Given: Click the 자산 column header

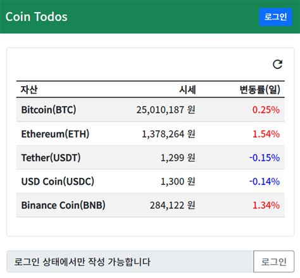Looking at the screenshot, I should tap(29, 89).
